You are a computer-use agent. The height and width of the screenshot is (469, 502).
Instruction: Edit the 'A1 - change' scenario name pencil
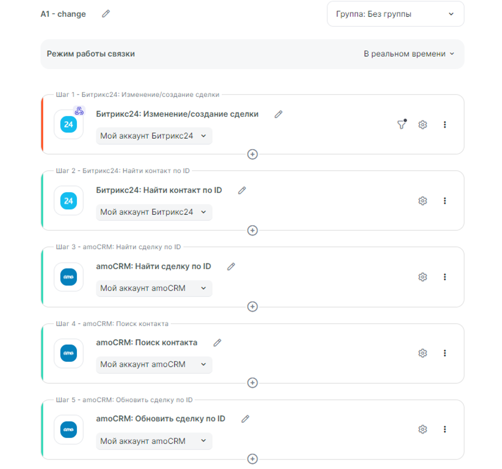click(x=106, y=14)
